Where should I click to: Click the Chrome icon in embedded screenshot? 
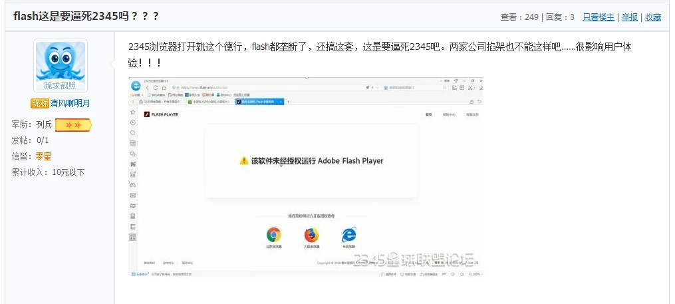(273, 235)
